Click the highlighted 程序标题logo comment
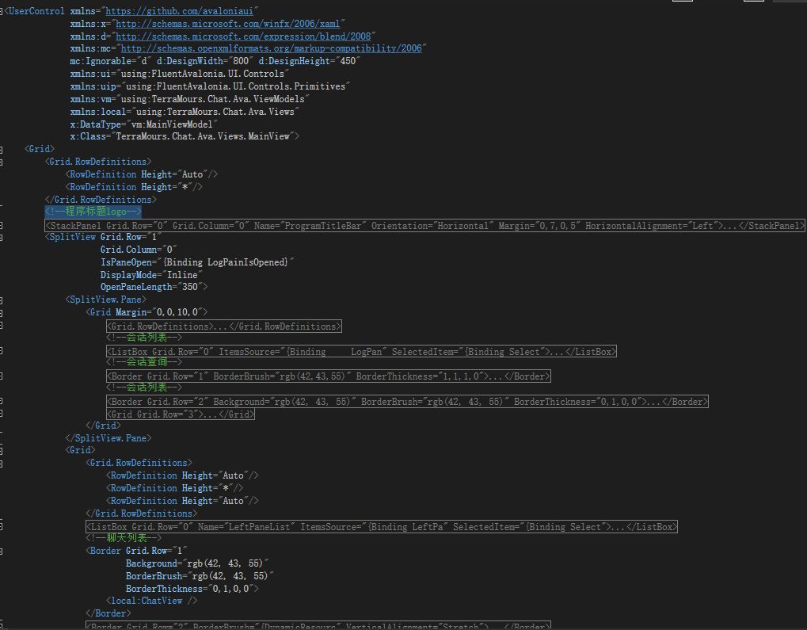Viewport: 807px width, 630px height. tap(93, 212)
